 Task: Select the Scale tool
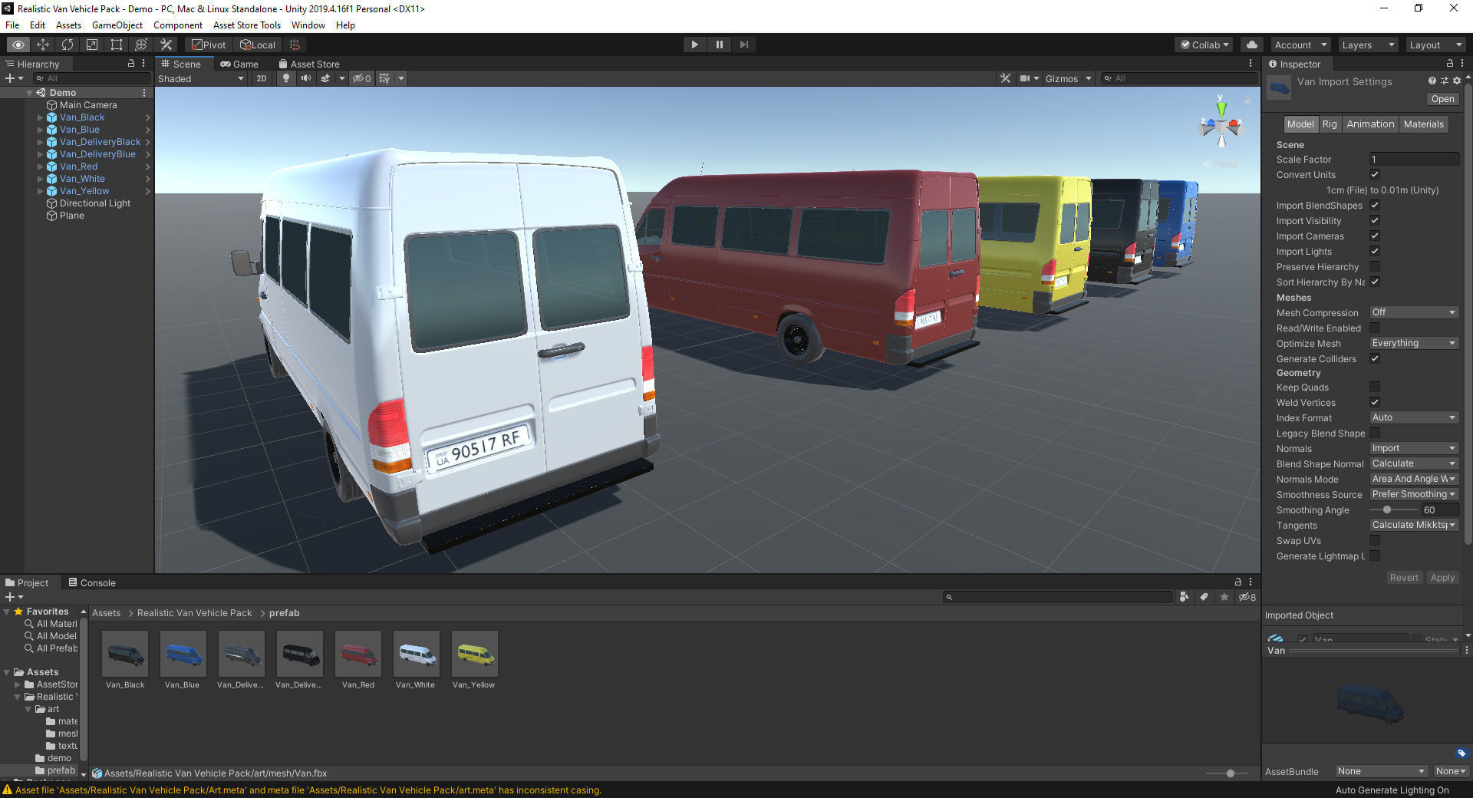tap(92, 45)
